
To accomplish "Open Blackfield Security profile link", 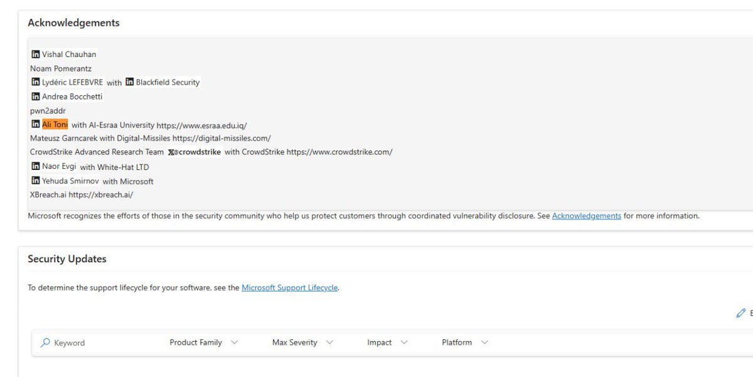I will [168, 82].
